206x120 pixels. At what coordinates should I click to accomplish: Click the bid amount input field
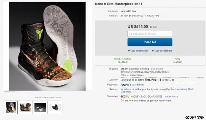tap(150, 34)
